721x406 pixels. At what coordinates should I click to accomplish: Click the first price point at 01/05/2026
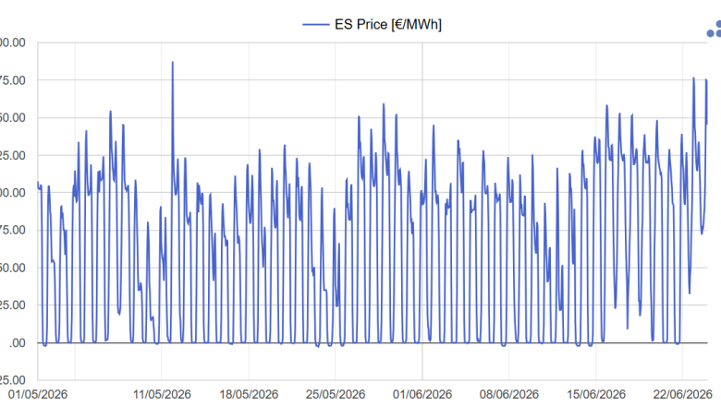click(x=38, y=183)
